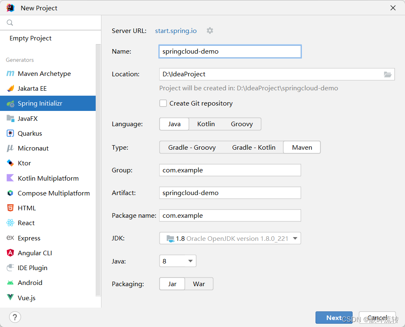405x327 pixels.
Task: Select Jar packaging
Action: (172, 284)
